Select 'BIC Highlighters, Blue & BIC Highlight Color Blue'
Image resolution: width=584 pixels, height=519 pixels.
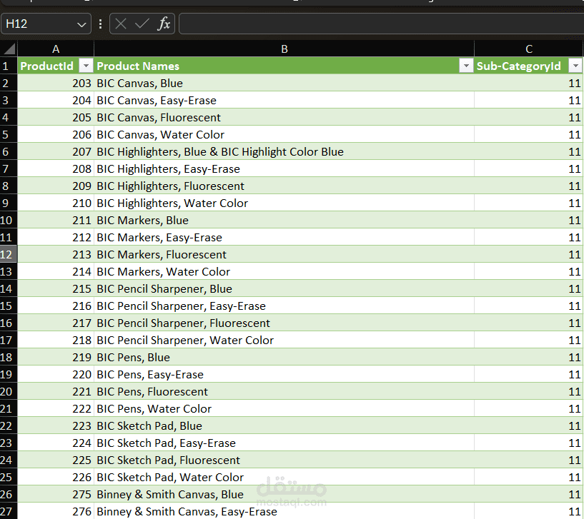pos(284,152)
